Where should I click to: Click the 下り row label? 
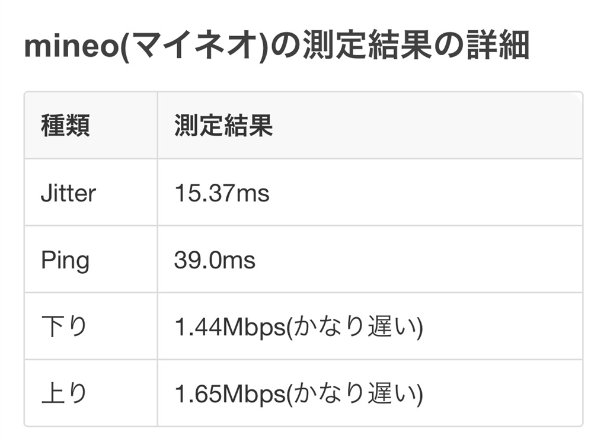65,327
